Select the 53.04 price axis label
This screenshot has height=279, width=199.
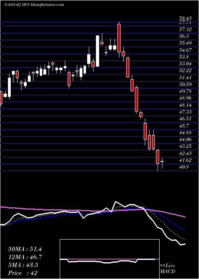(x=185, y=63)
